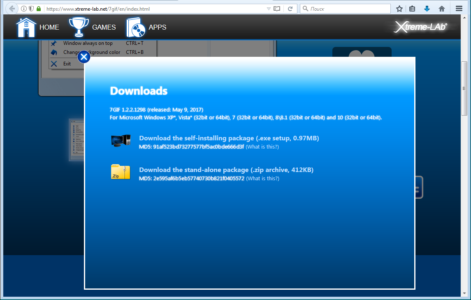Click the Поиск search field
Screen dimensions: 471x300
click(345, 9)
